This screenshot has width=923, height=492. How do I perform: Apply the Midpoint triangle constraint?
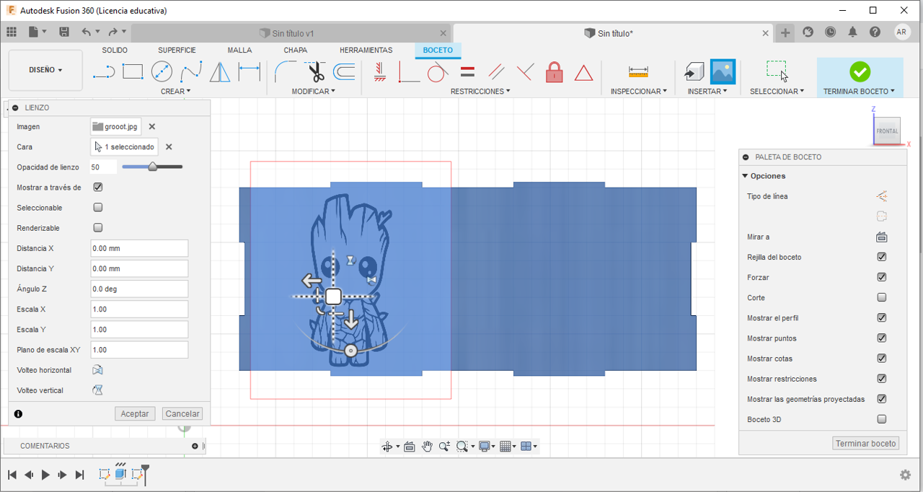click(583, 72)
